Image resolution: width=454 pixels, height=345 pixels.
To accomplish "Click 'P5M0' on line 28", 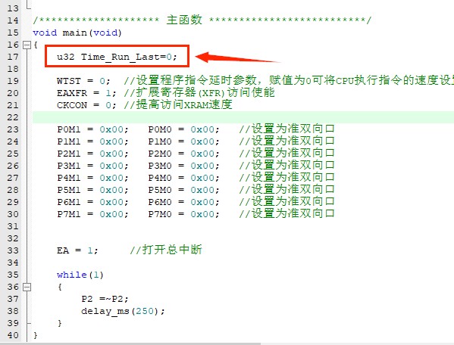I will pos(160,190).
